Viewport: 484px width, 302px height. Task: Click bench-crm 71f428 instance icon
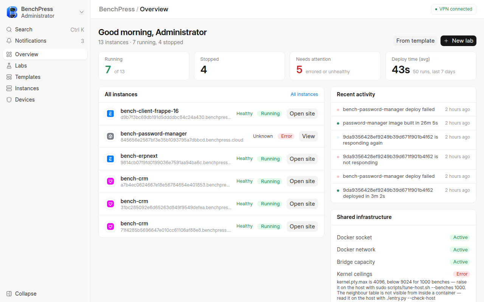tap(110, 226)
